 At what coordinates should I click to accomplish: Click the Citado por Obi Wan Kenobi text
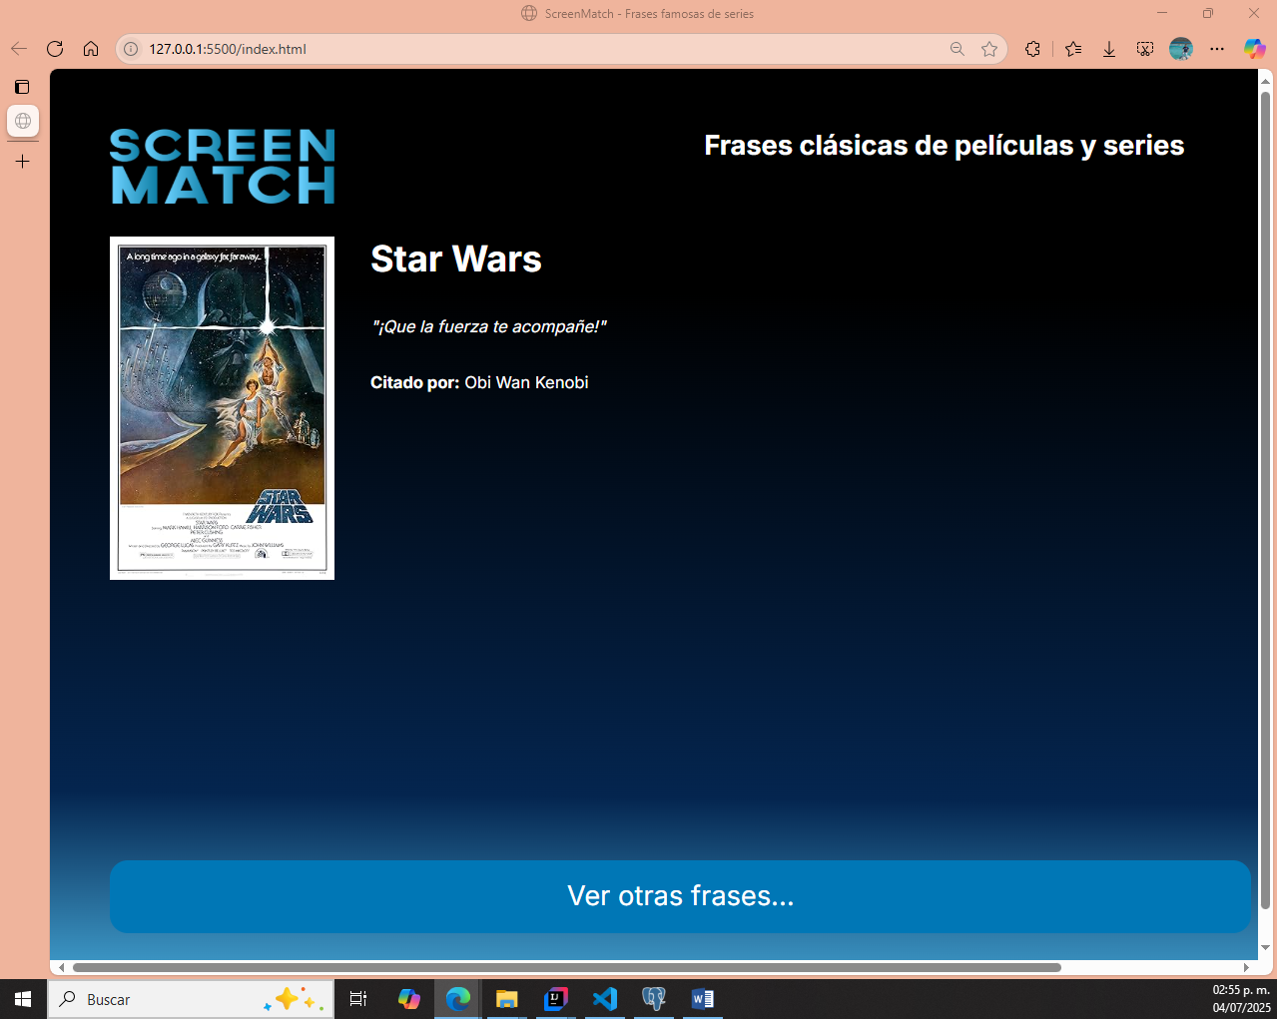[x=479, y=382]
